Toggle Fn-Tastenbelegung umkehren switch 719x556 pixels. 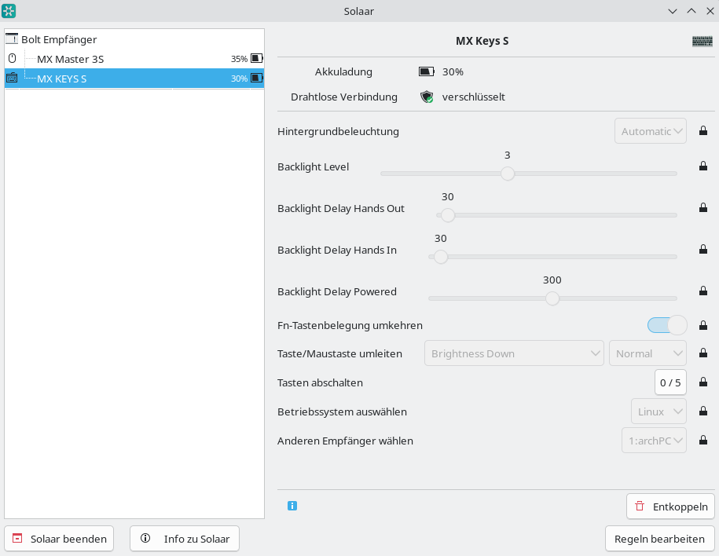tap(666, 325)
